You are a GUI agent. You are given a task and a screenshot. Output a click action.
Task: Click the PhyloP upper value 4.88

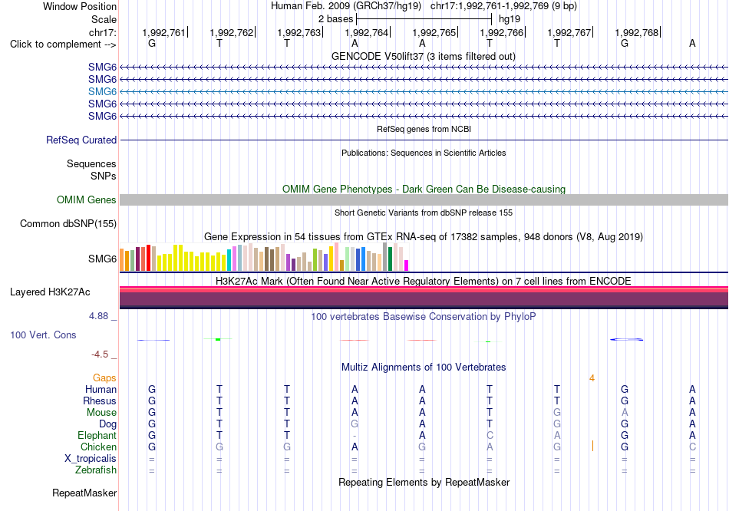tap(98, 316)
